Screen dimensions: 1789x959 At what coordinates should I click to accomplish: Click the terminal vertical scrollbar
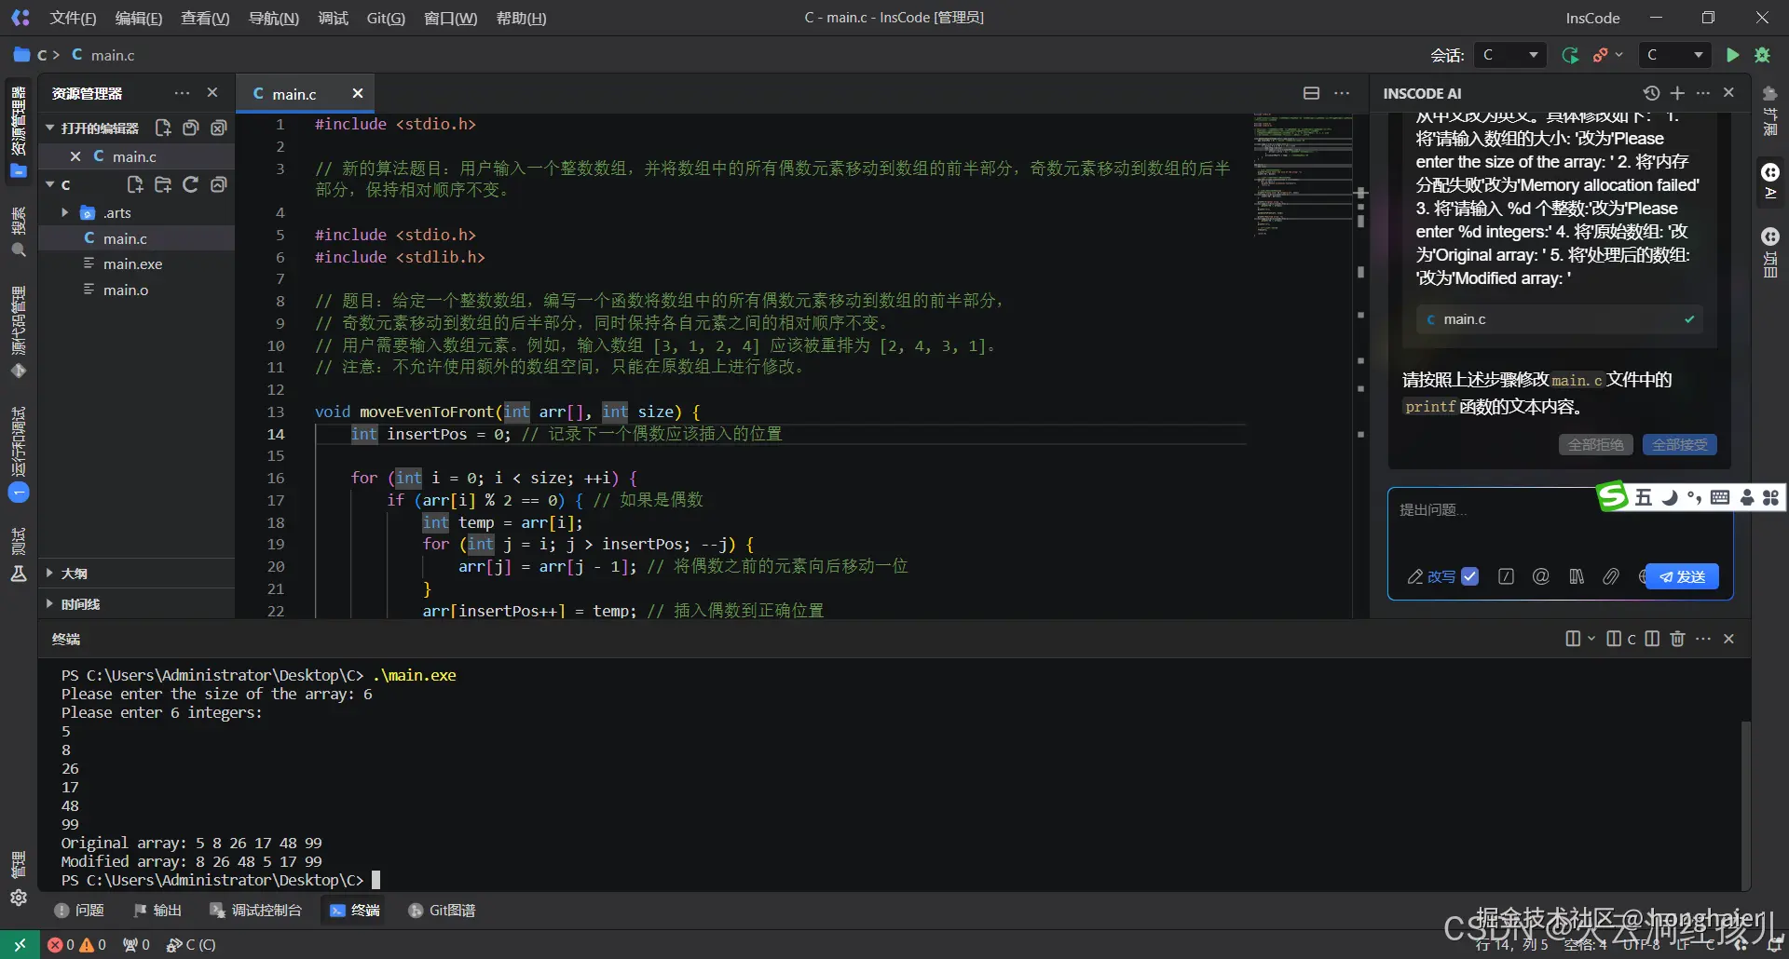tap(1745, 805)
